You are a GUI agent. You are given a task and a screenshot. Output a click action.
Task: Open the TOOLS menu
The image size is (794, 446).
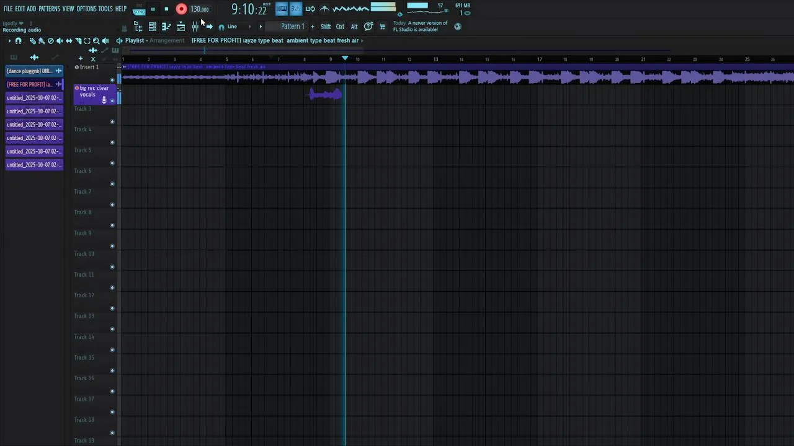[105, 9]
